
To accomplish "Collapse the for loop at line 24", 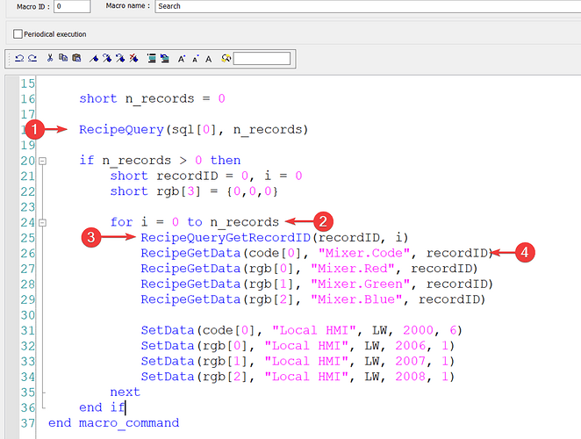I will pos(41,222).
